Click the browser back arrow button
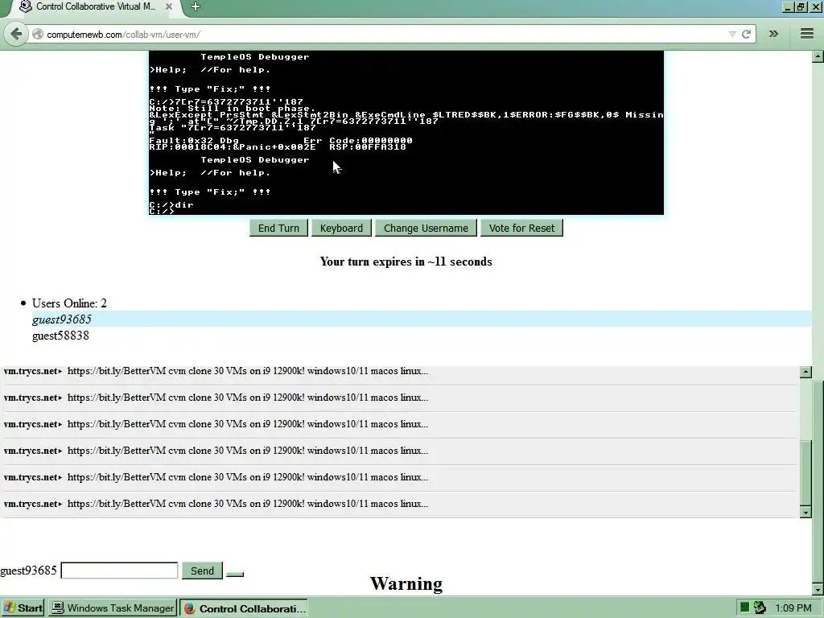This screenshot has height=618, width=824. tap(16, 34)
